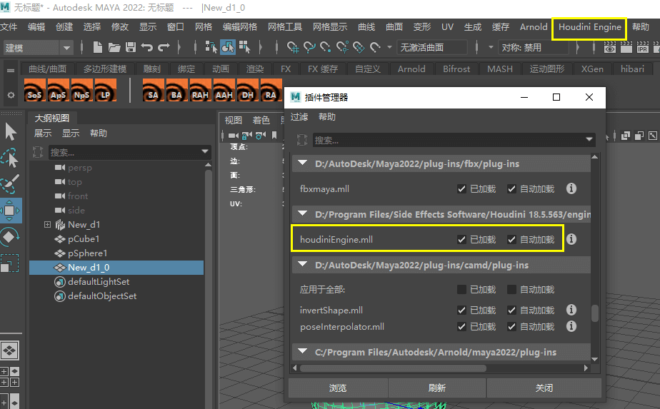Click the BA shelf icon
The image size is (660, 409).
click(177, 90)
